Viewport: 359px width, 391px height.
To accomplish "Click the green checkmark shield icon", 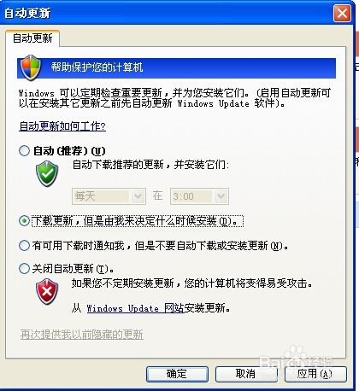I will [47, 173].
